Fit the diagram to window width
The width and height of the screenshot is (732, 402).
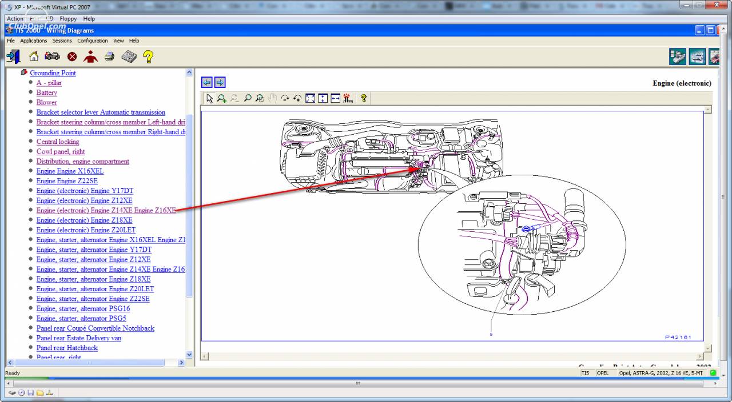click(x=335, y=98)
